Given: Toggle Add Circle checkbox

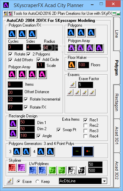Looking at the screenshot, I should [x=39, y=60].
